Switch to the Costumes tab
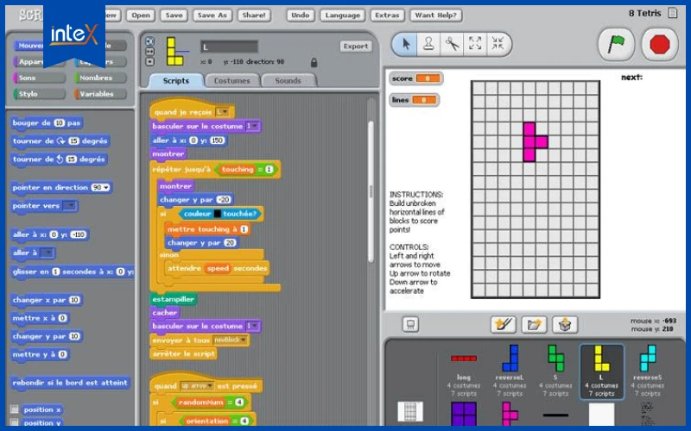Screen dimensions: 691x431 pyautogui.click(x=231, y=80)
